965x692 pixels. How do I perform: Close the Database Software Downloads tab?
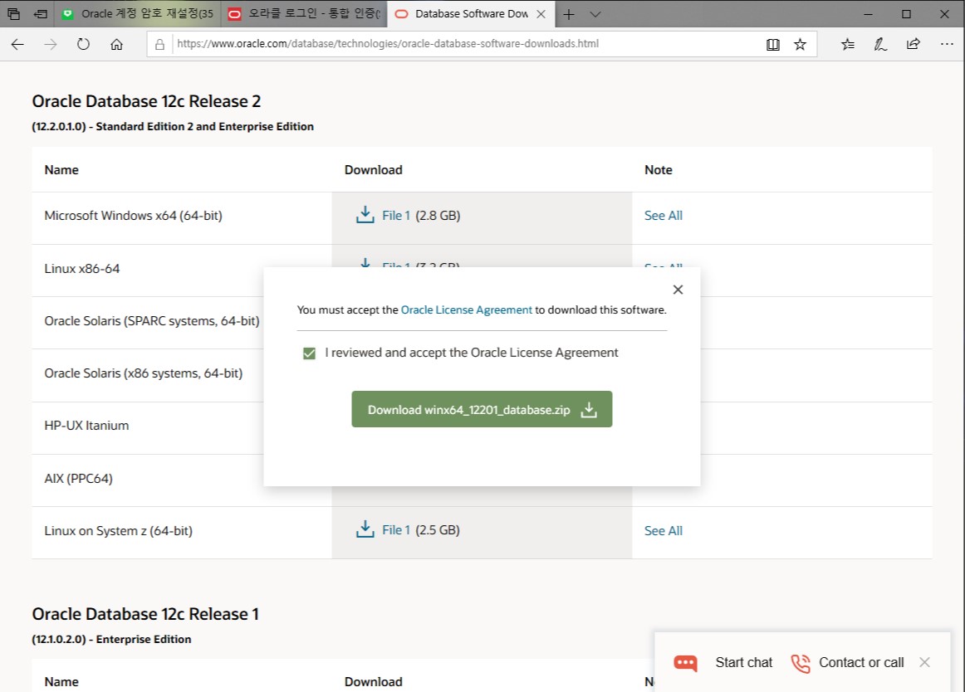[x=541, y=13]
